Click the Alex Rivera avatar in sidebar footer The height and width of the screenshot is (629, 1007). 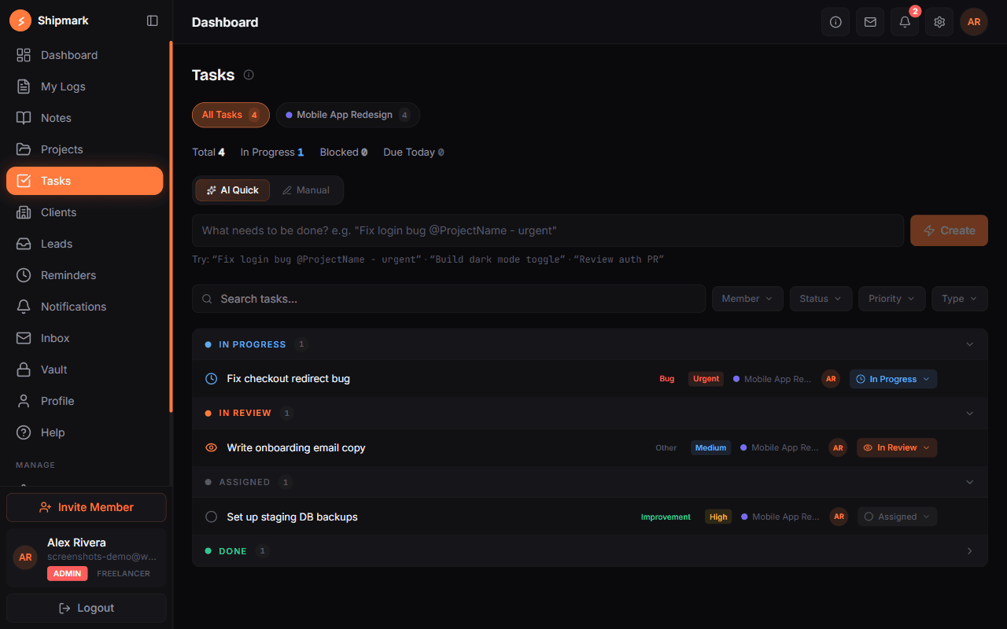coord(25,557)
